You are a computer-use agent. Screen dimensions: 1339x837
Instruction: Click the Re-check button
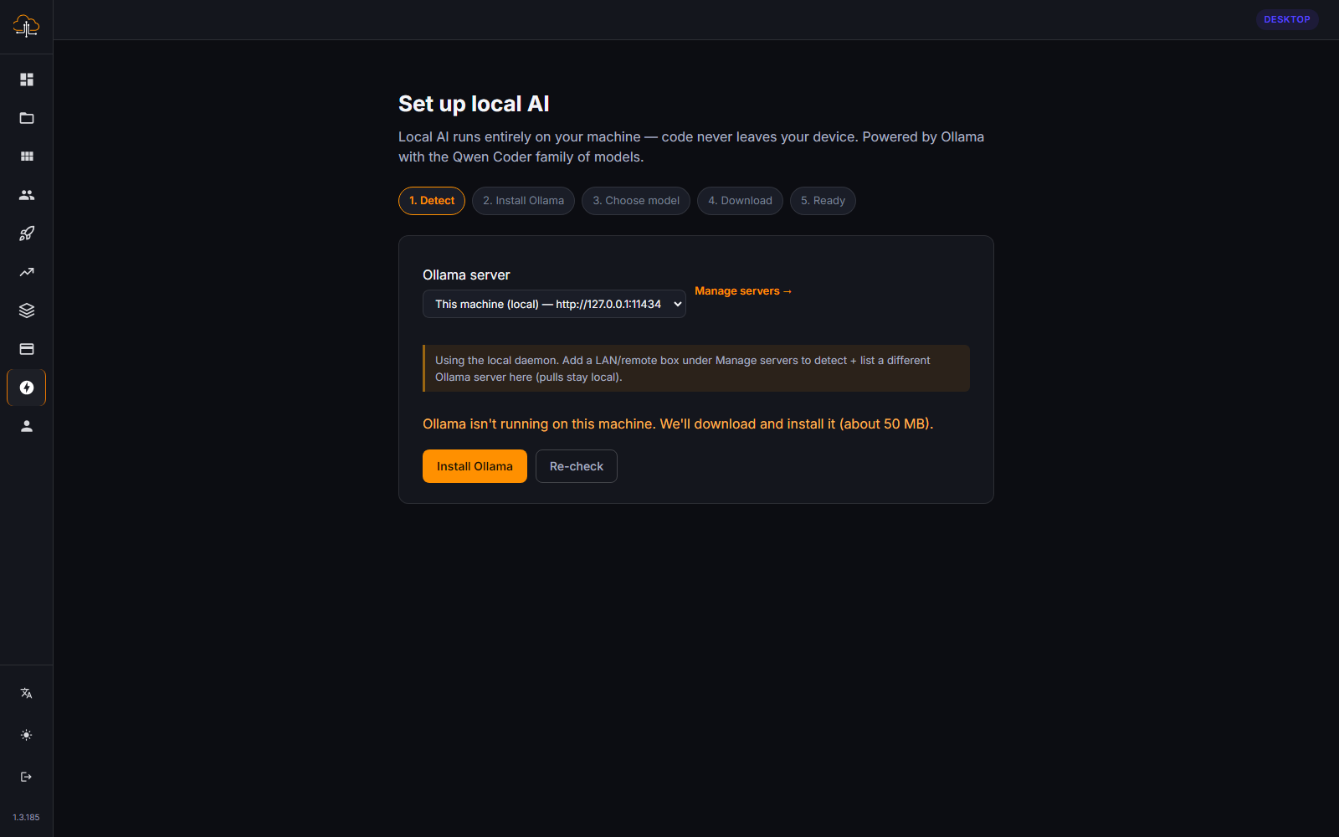click(x=577, y=466)
